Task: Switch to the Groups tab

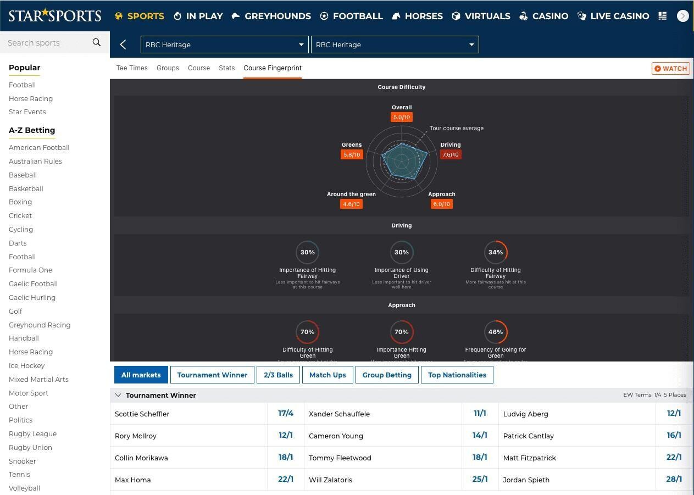Action: (x=168, y=68)
